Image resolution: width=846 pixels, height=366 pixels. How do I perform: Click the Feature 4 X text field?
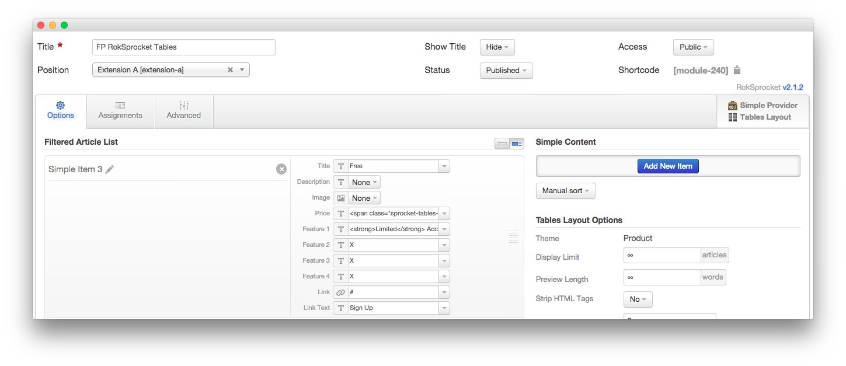point(394,277)
